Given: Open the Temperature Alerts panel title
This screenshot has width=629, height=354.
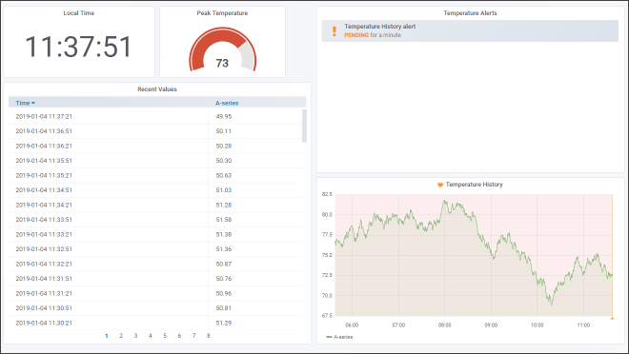Looking at the screenshot, I should pos(470,13).
